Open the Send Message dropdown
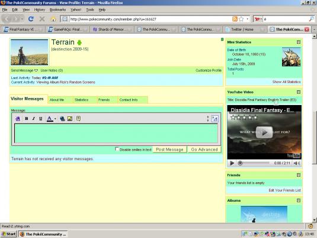The height and width of the screenshot is (238, 317). coord(24,71)
